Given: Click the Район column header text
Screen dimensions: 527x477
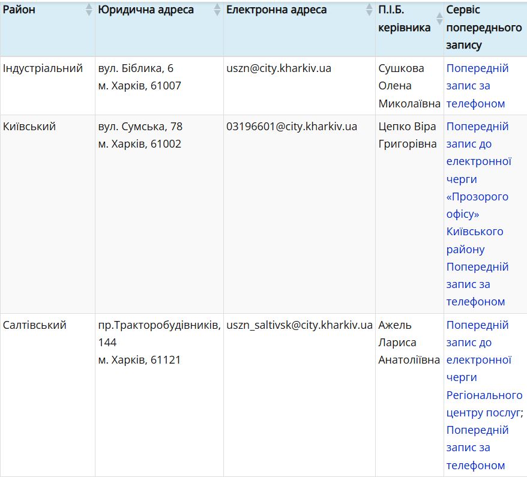Looking at the screenshot, I should tap(19, 10).
